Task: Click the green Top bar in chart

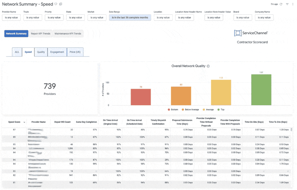Action: pos(261,89)
